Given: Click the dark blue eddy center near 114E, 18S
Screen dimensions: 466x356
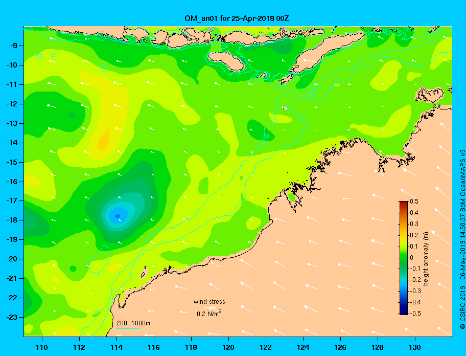Looking at the screenshot, I should pyautogui.click(x=118, y=216).
